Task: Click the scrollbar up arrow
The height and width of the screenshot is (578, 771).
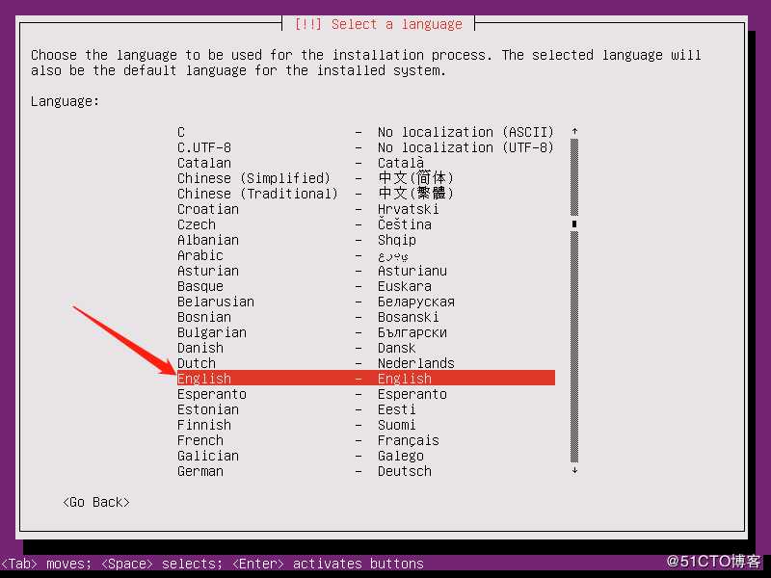Action: (x=574, y=131)
